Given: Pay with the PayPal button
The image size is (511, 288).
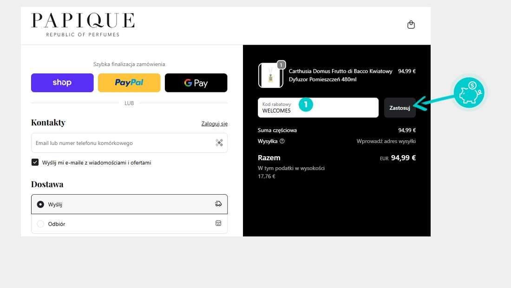Looking at the screenshot, I should tap(129, 83).
